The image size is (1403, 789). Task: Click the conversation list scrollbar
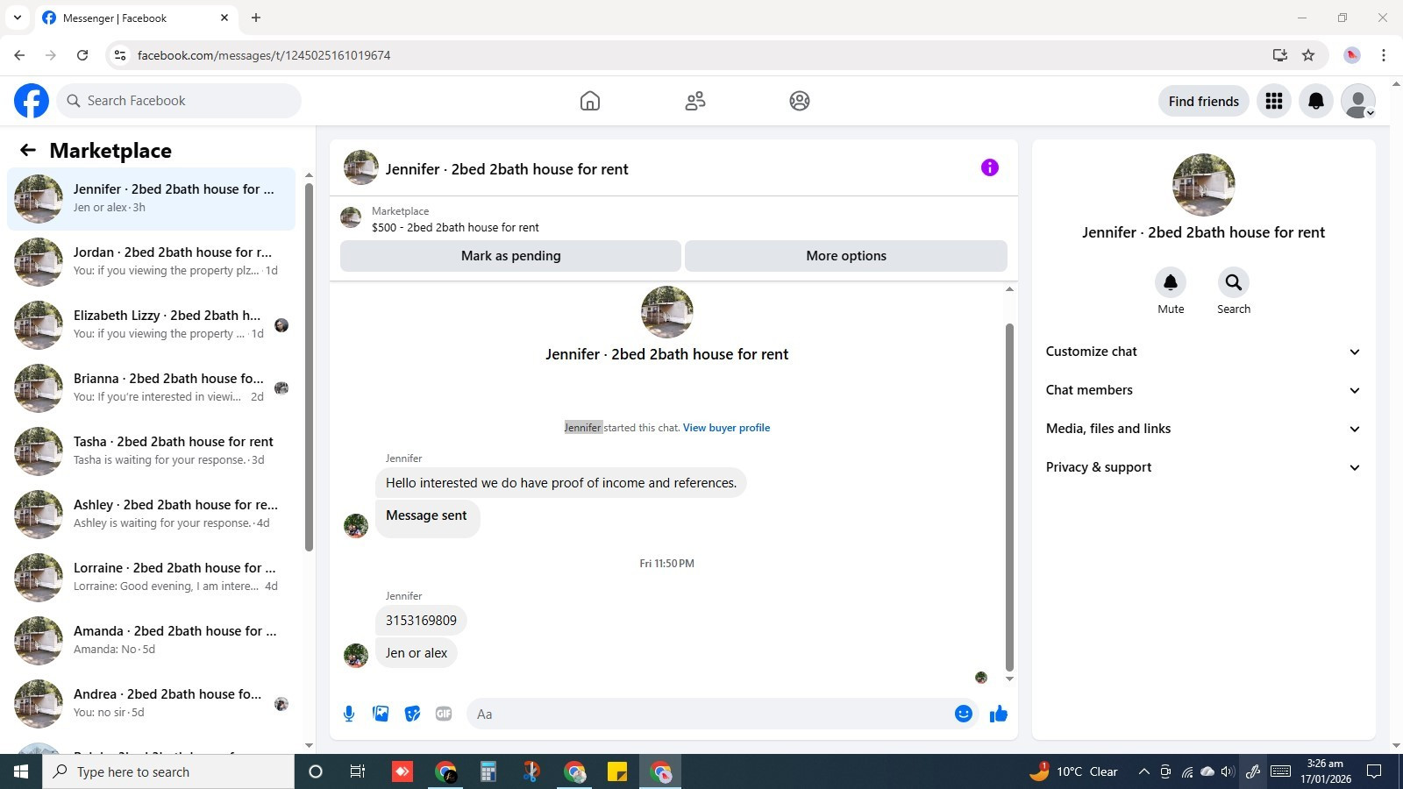(309, 366)
